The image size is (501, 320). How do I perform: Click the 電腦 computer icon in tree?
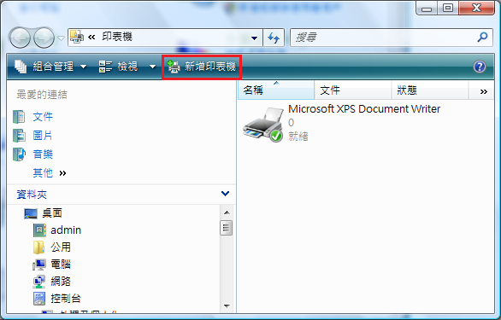(x=39, y=265)
